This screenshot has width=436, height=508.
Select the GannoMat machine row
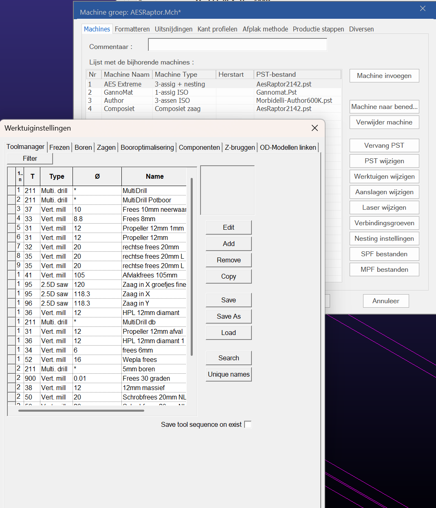click(x=118, y=92)
